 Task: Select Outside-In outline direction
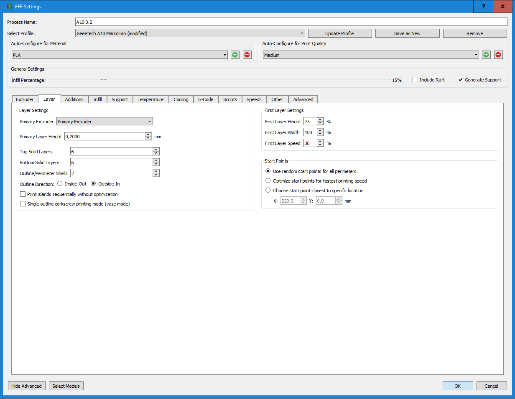(x=93, y=183)
